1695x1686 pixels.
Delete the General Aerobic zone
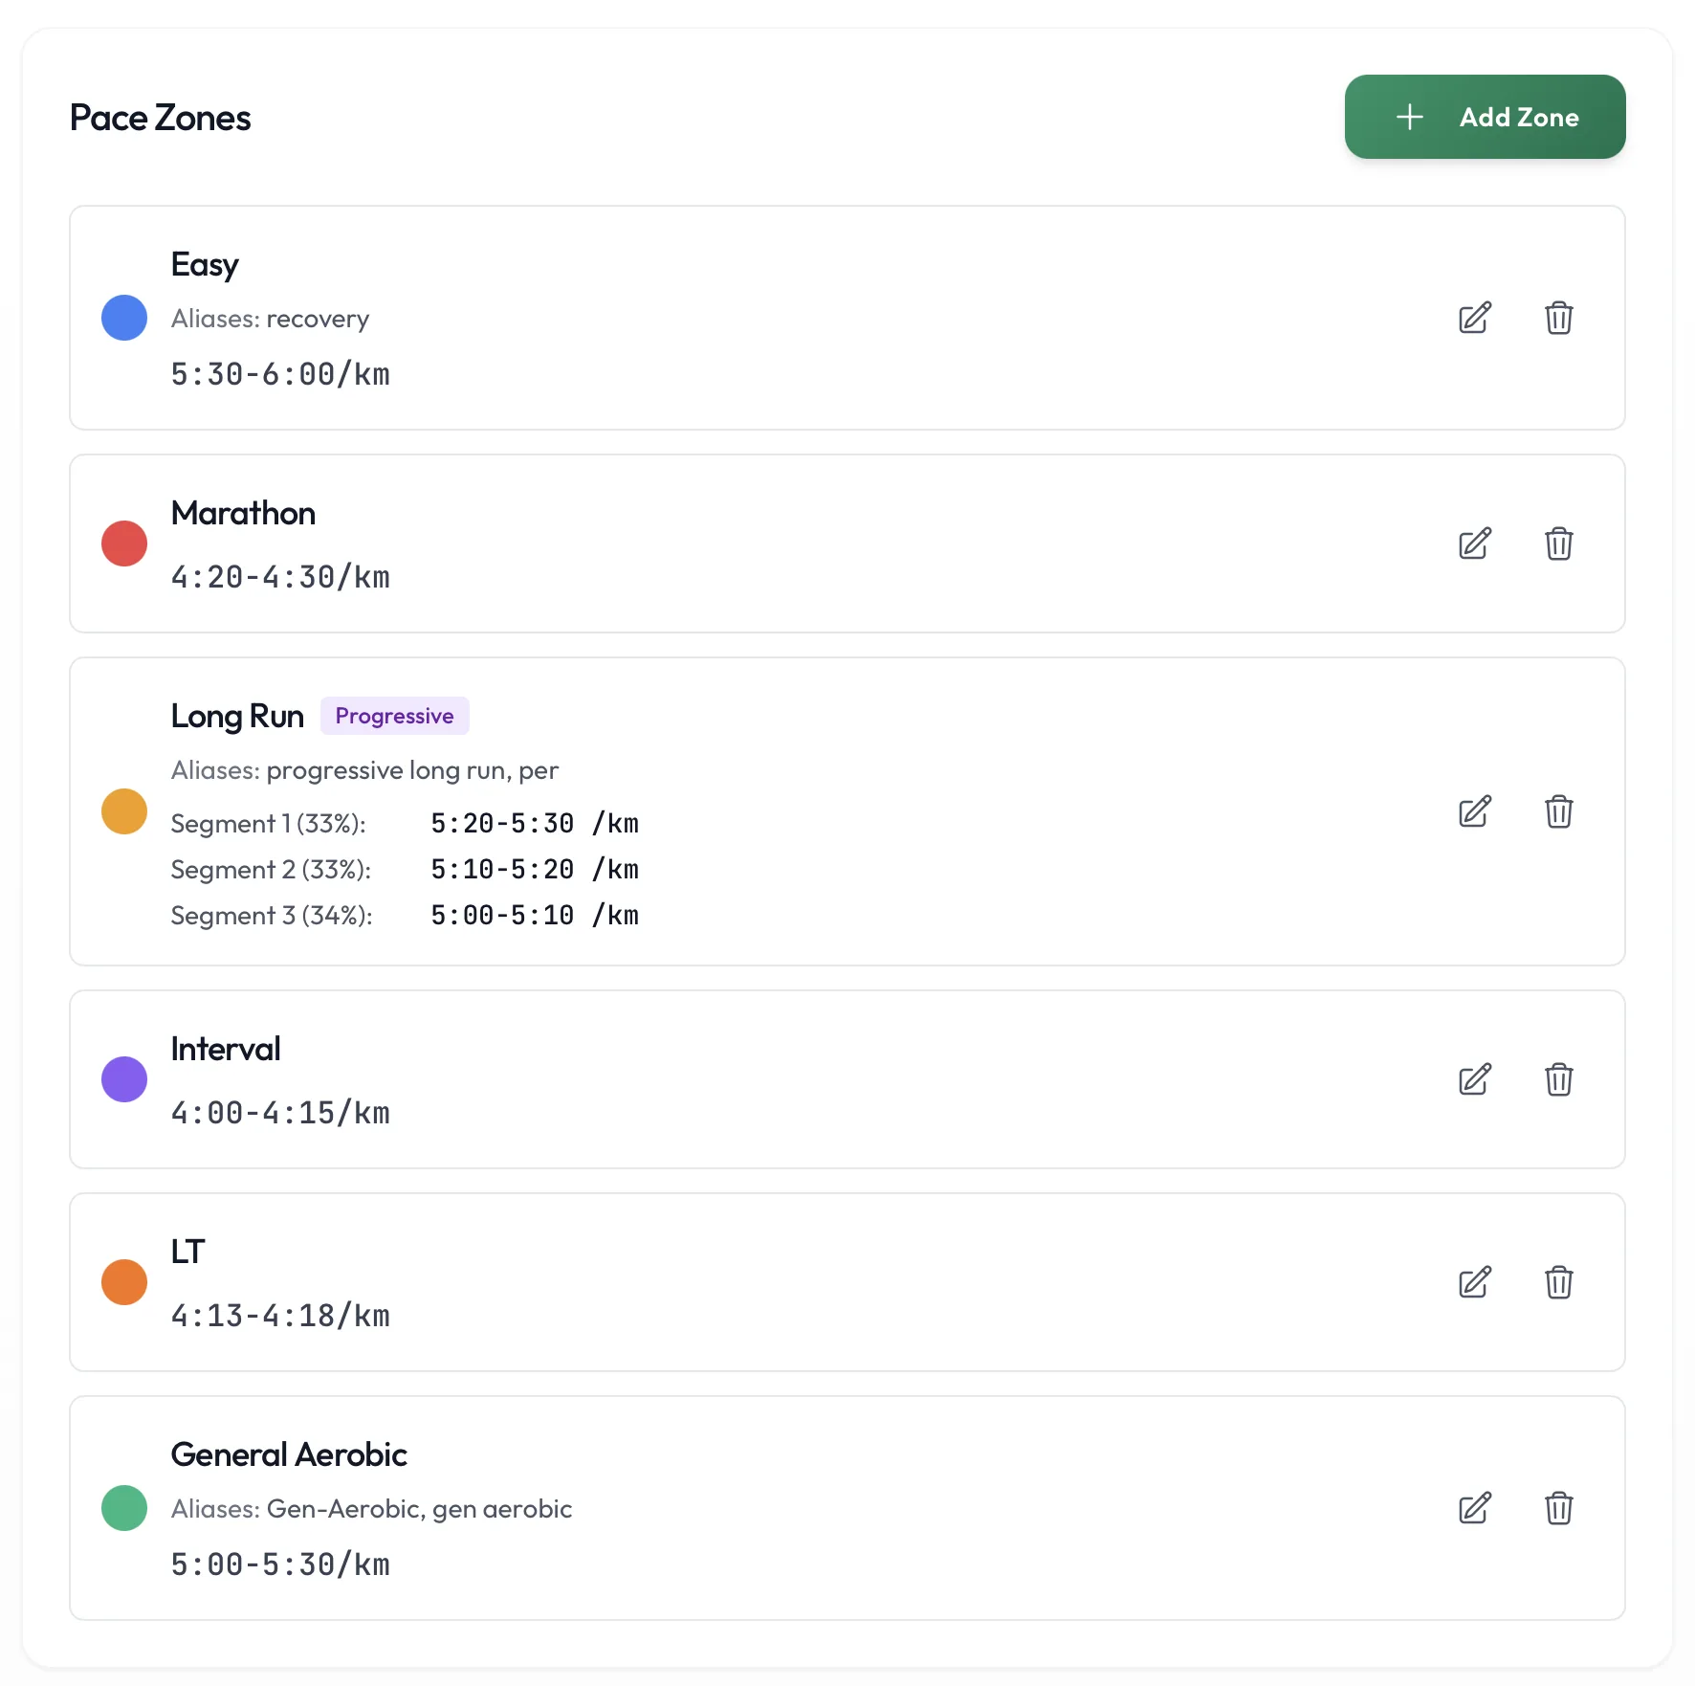click(x=1558, y=1509)
